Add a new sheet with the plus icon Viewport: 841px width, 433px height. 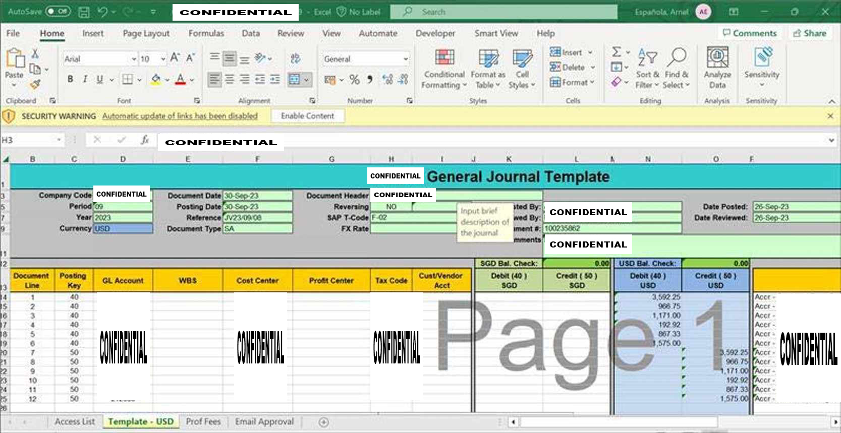[324, 422]
